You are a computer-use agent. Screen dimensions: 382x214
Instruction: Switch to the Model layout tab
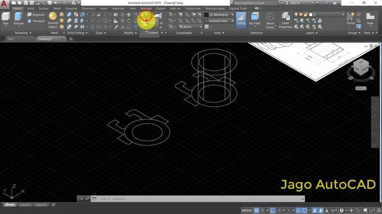click(10, 204)
